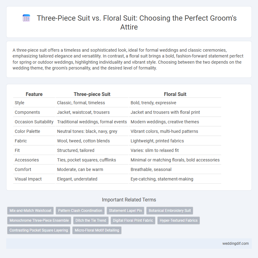The height and width of the screenshot is (258, 258).
Task: Visit the weddingdif.com footer link
Action: 236,244
